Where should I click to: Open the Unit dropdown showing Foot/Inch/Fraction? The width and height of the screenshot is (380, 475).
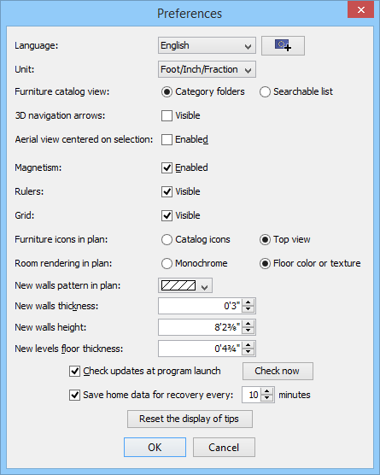coord(207,69)
